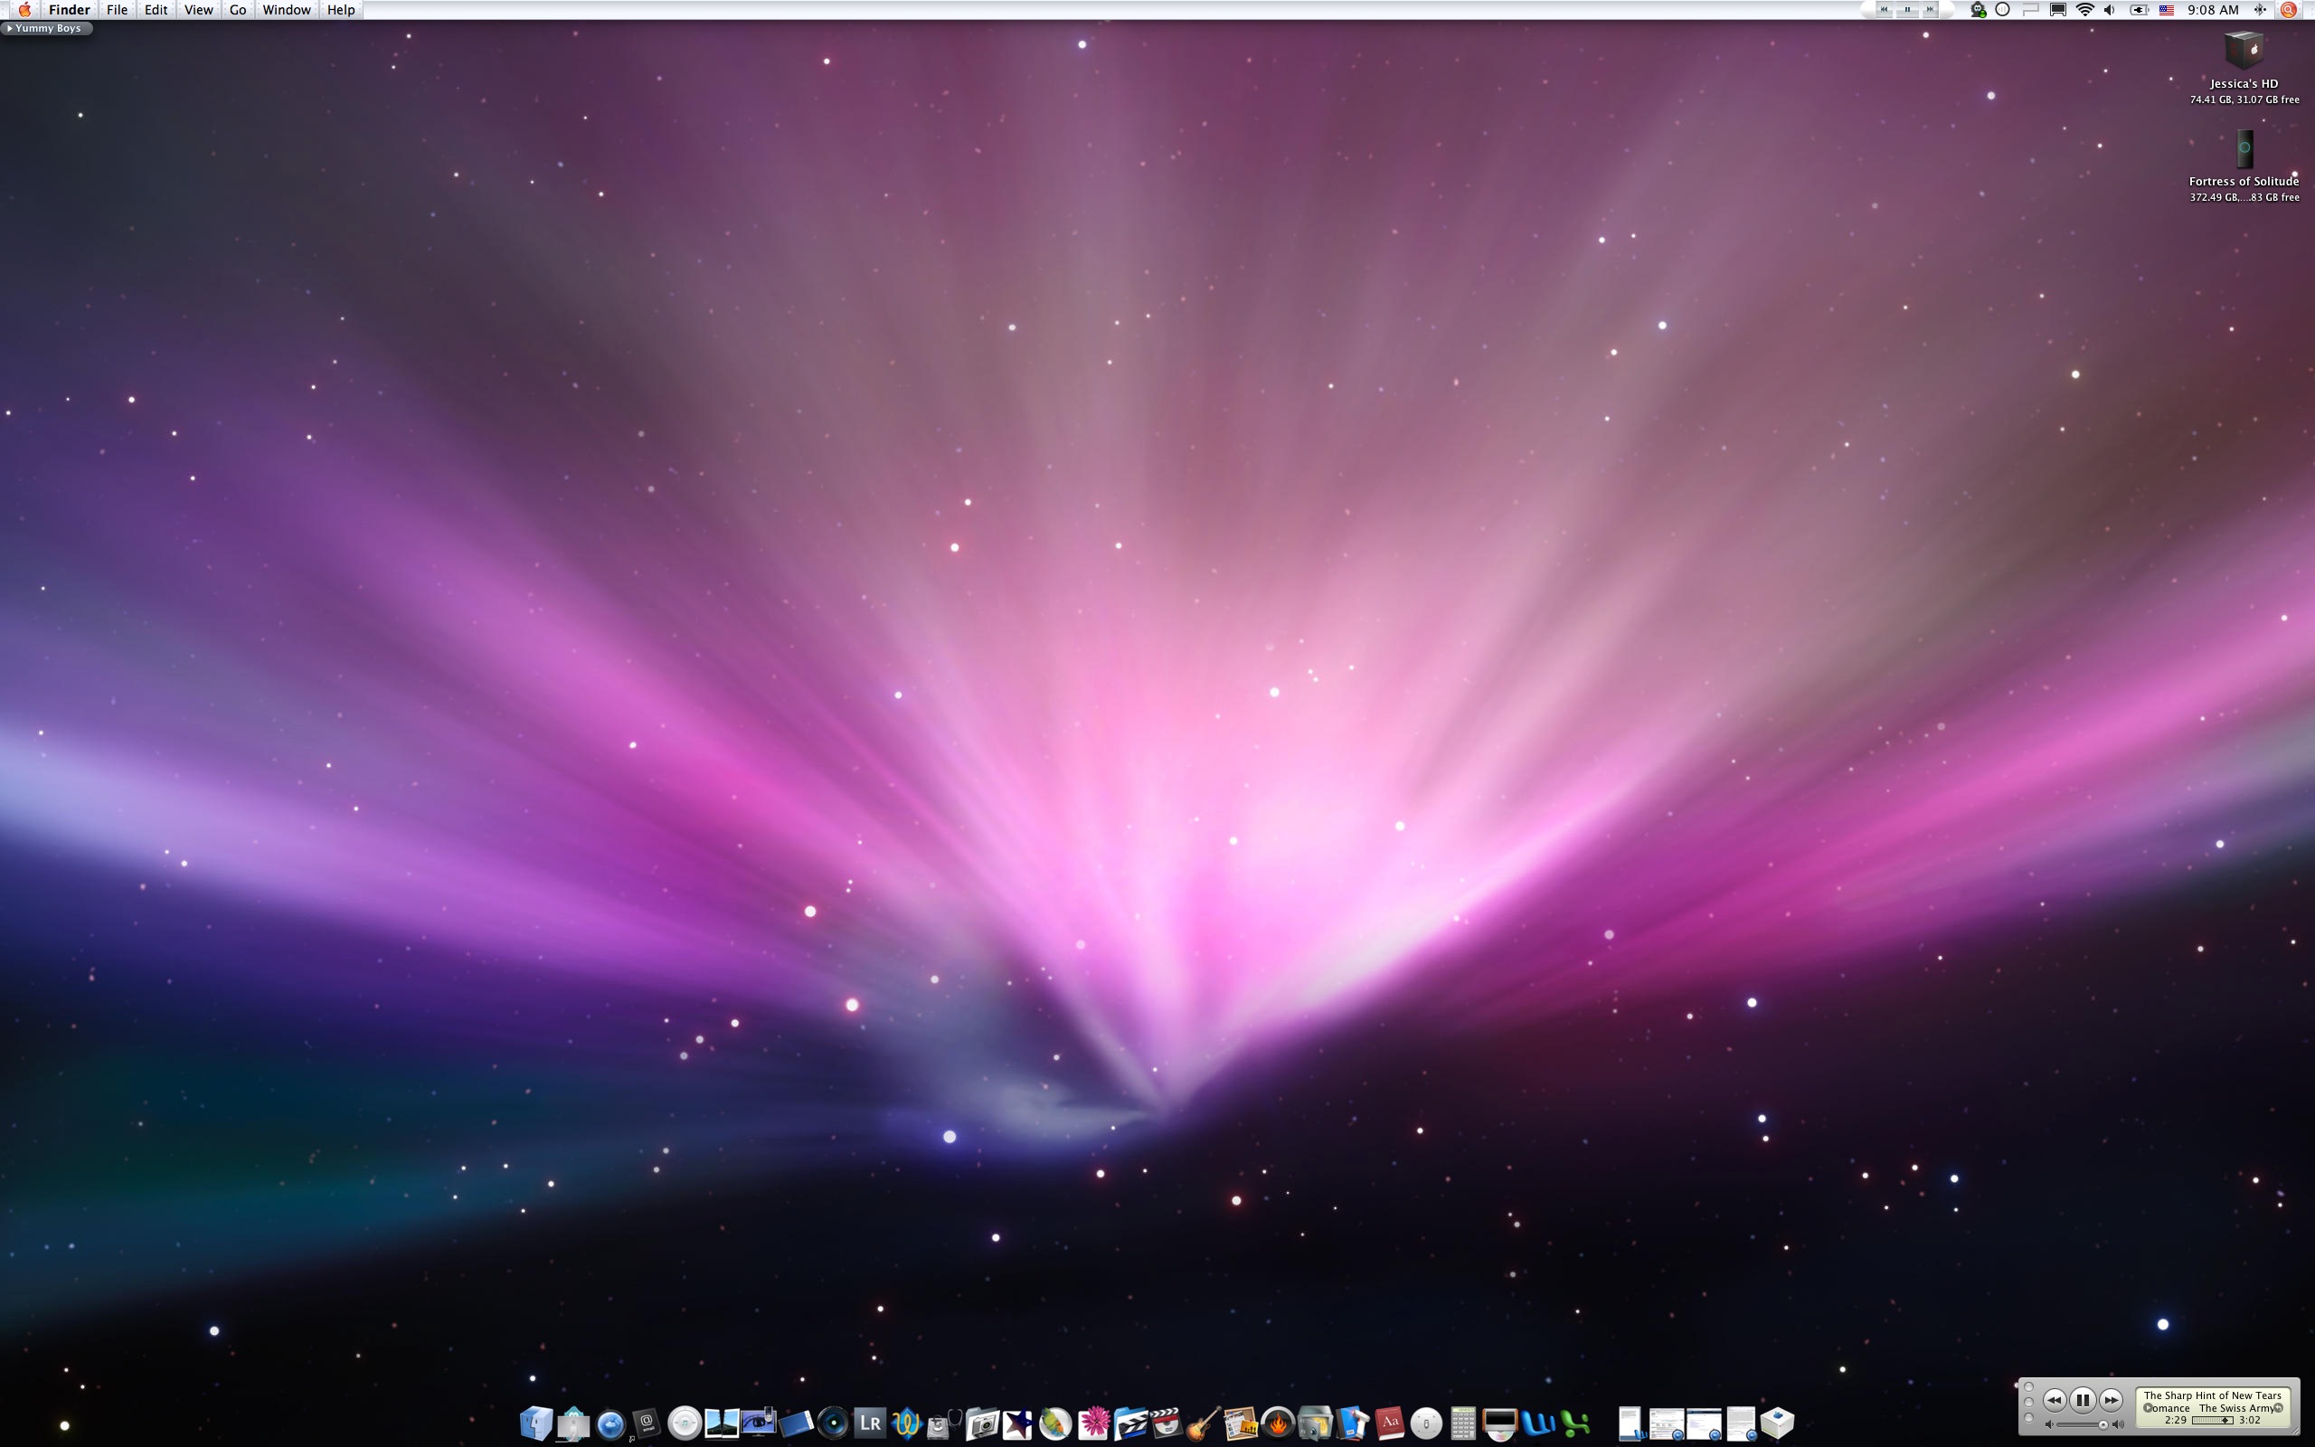2315x1447 pixels.
Task: Open the white box icon at dock's end
Action: (x=1777, y=1423)
